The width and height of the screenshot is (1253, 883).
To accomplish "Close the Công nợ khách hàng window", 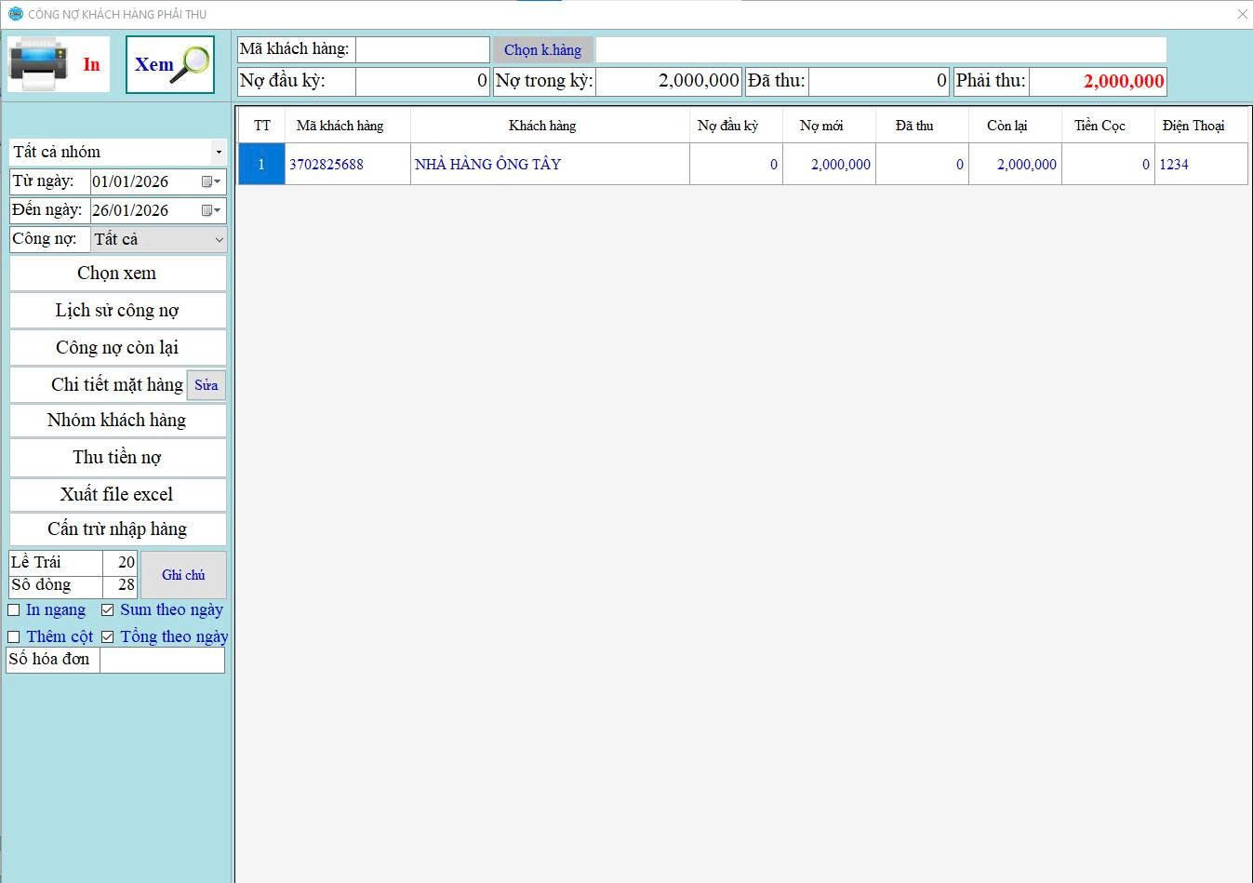I will pos(1242,14).
